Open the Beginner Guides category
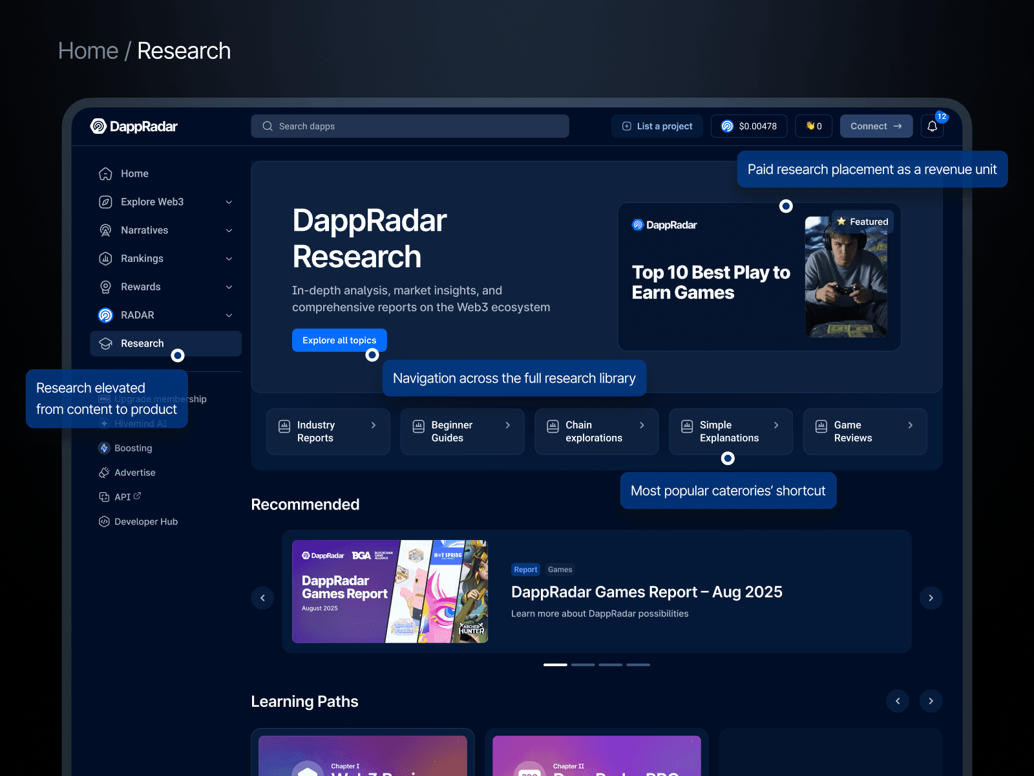The image size is (1034, 776). (x=463, y=431)
